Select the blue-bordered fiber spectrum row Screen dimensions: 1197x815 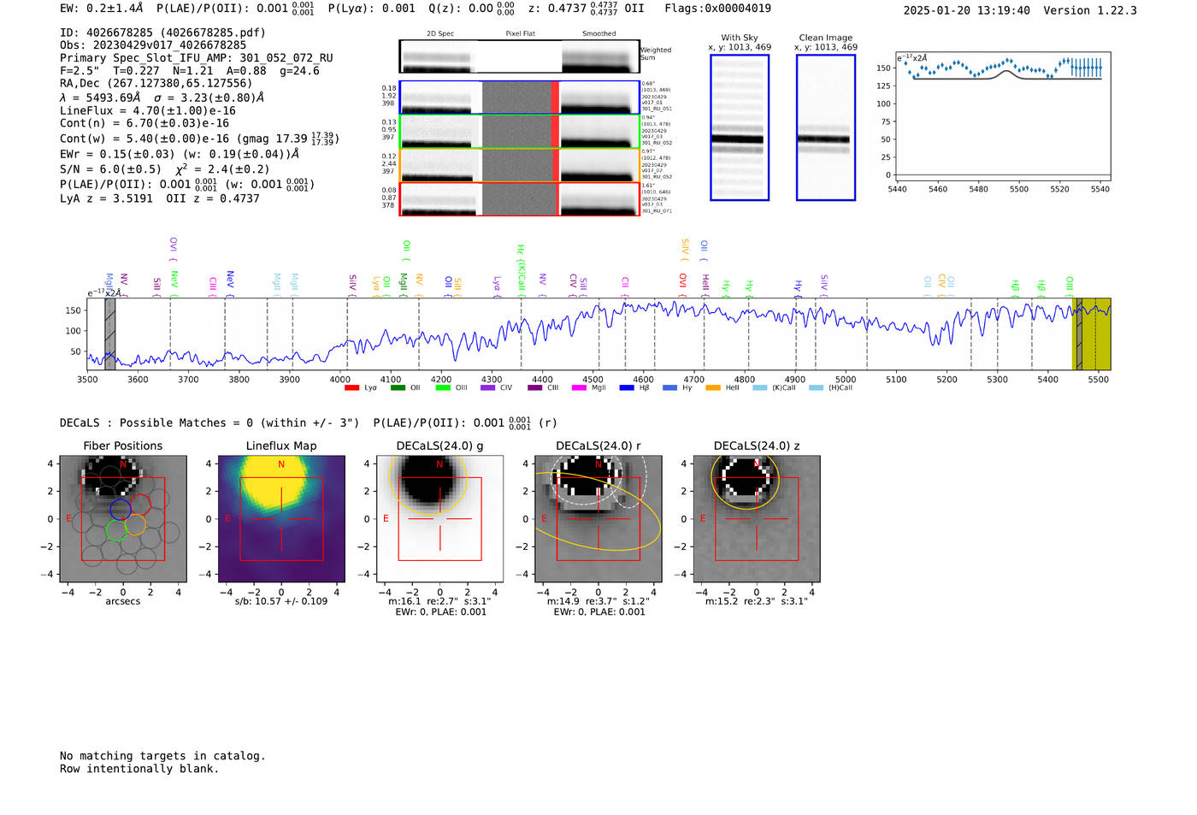[x=520, y=97]
